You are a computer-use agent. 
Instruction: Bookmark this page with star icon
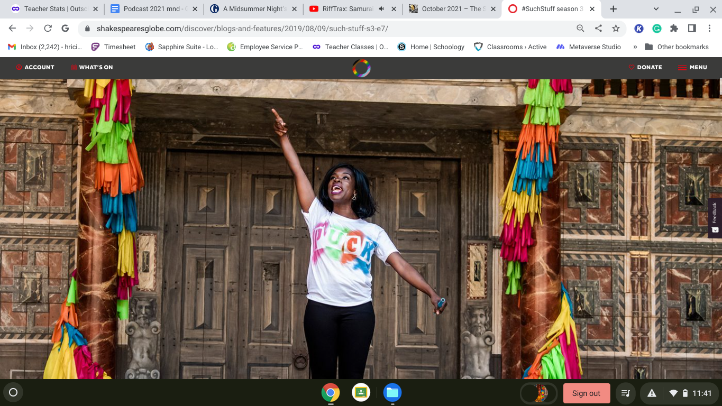click(616, 29)
